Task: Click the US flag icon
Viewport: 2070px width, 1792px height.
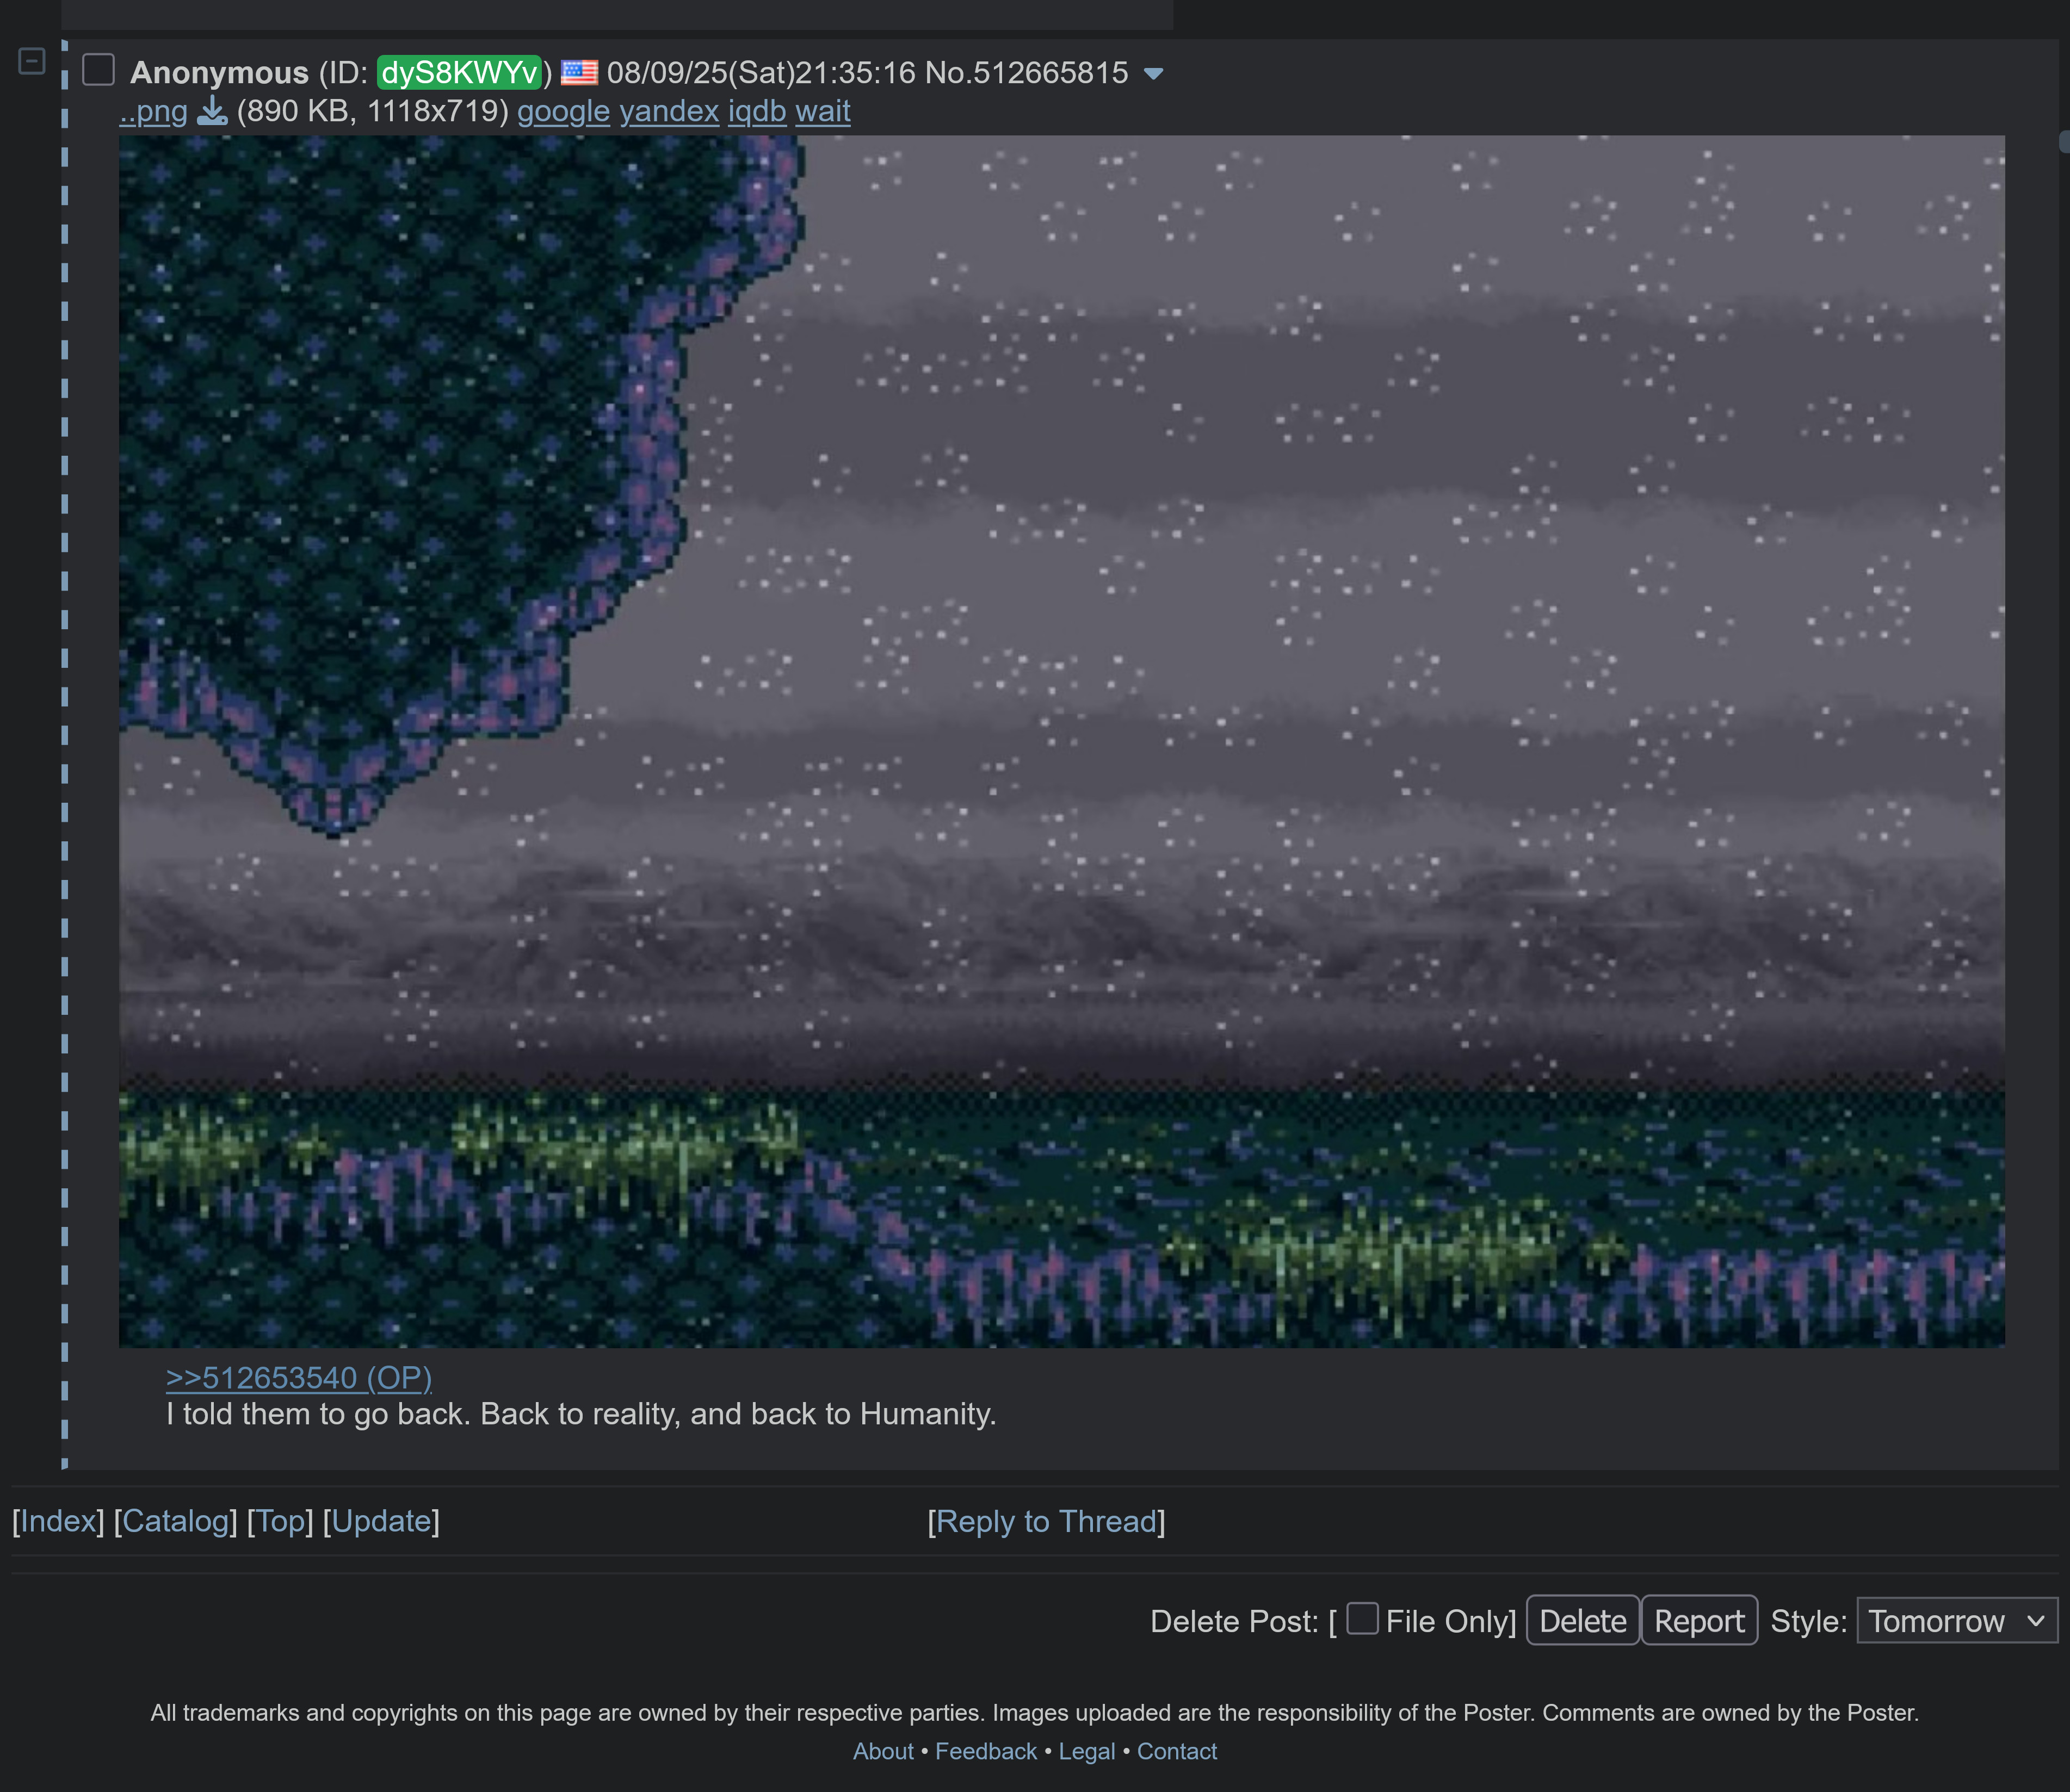Action: pos(579,73)
